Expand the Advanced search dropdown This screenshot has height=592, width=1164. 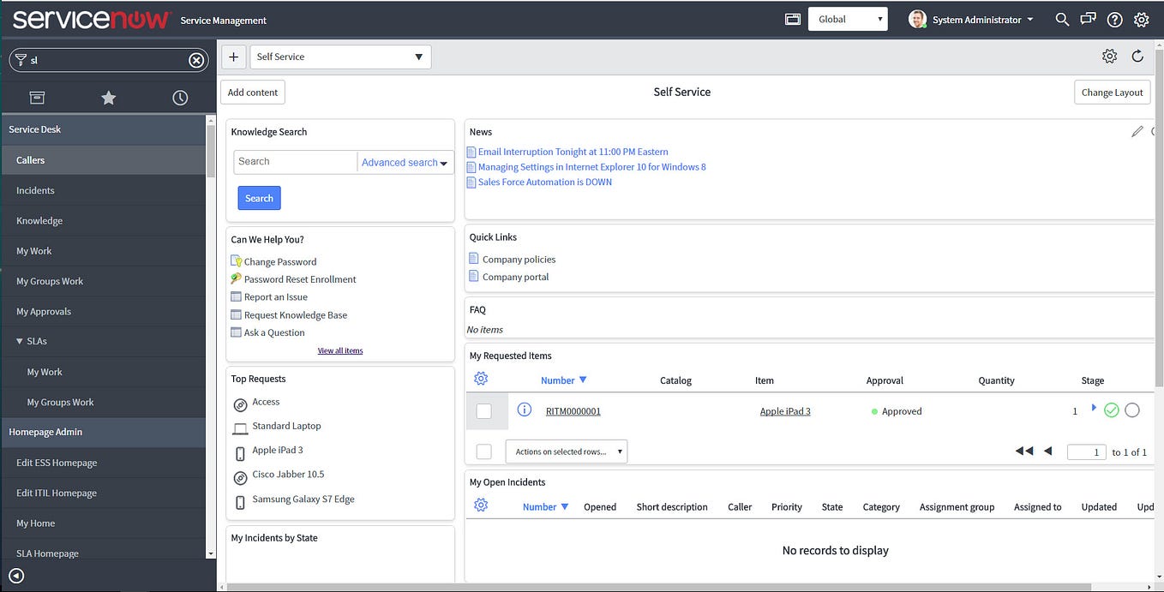click(x=404, y=162)
